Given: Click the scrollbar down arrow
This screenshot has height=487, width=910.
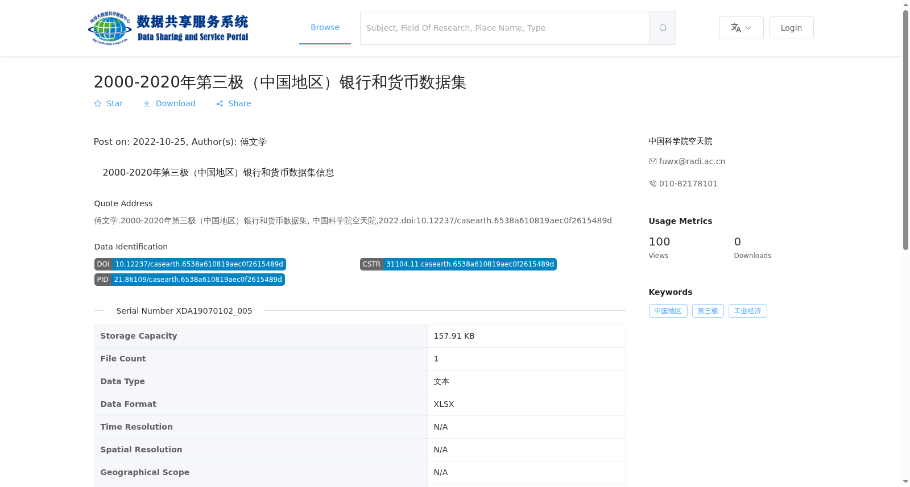Looking at the screenshot, I should tap(905, 482).
